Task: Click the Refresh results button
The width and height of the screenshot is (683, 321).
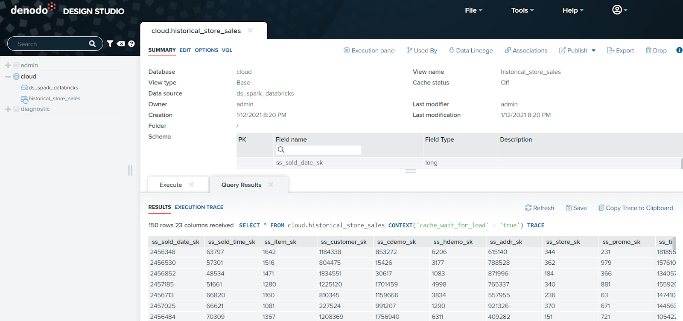Action: pyautogui.click(x=540, y=208)
